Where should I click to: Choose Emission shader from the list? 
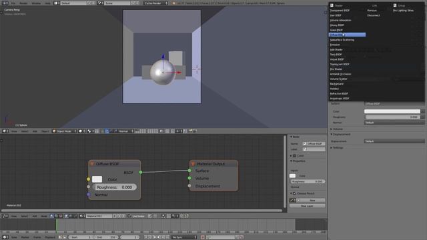[x=335, y=45]
